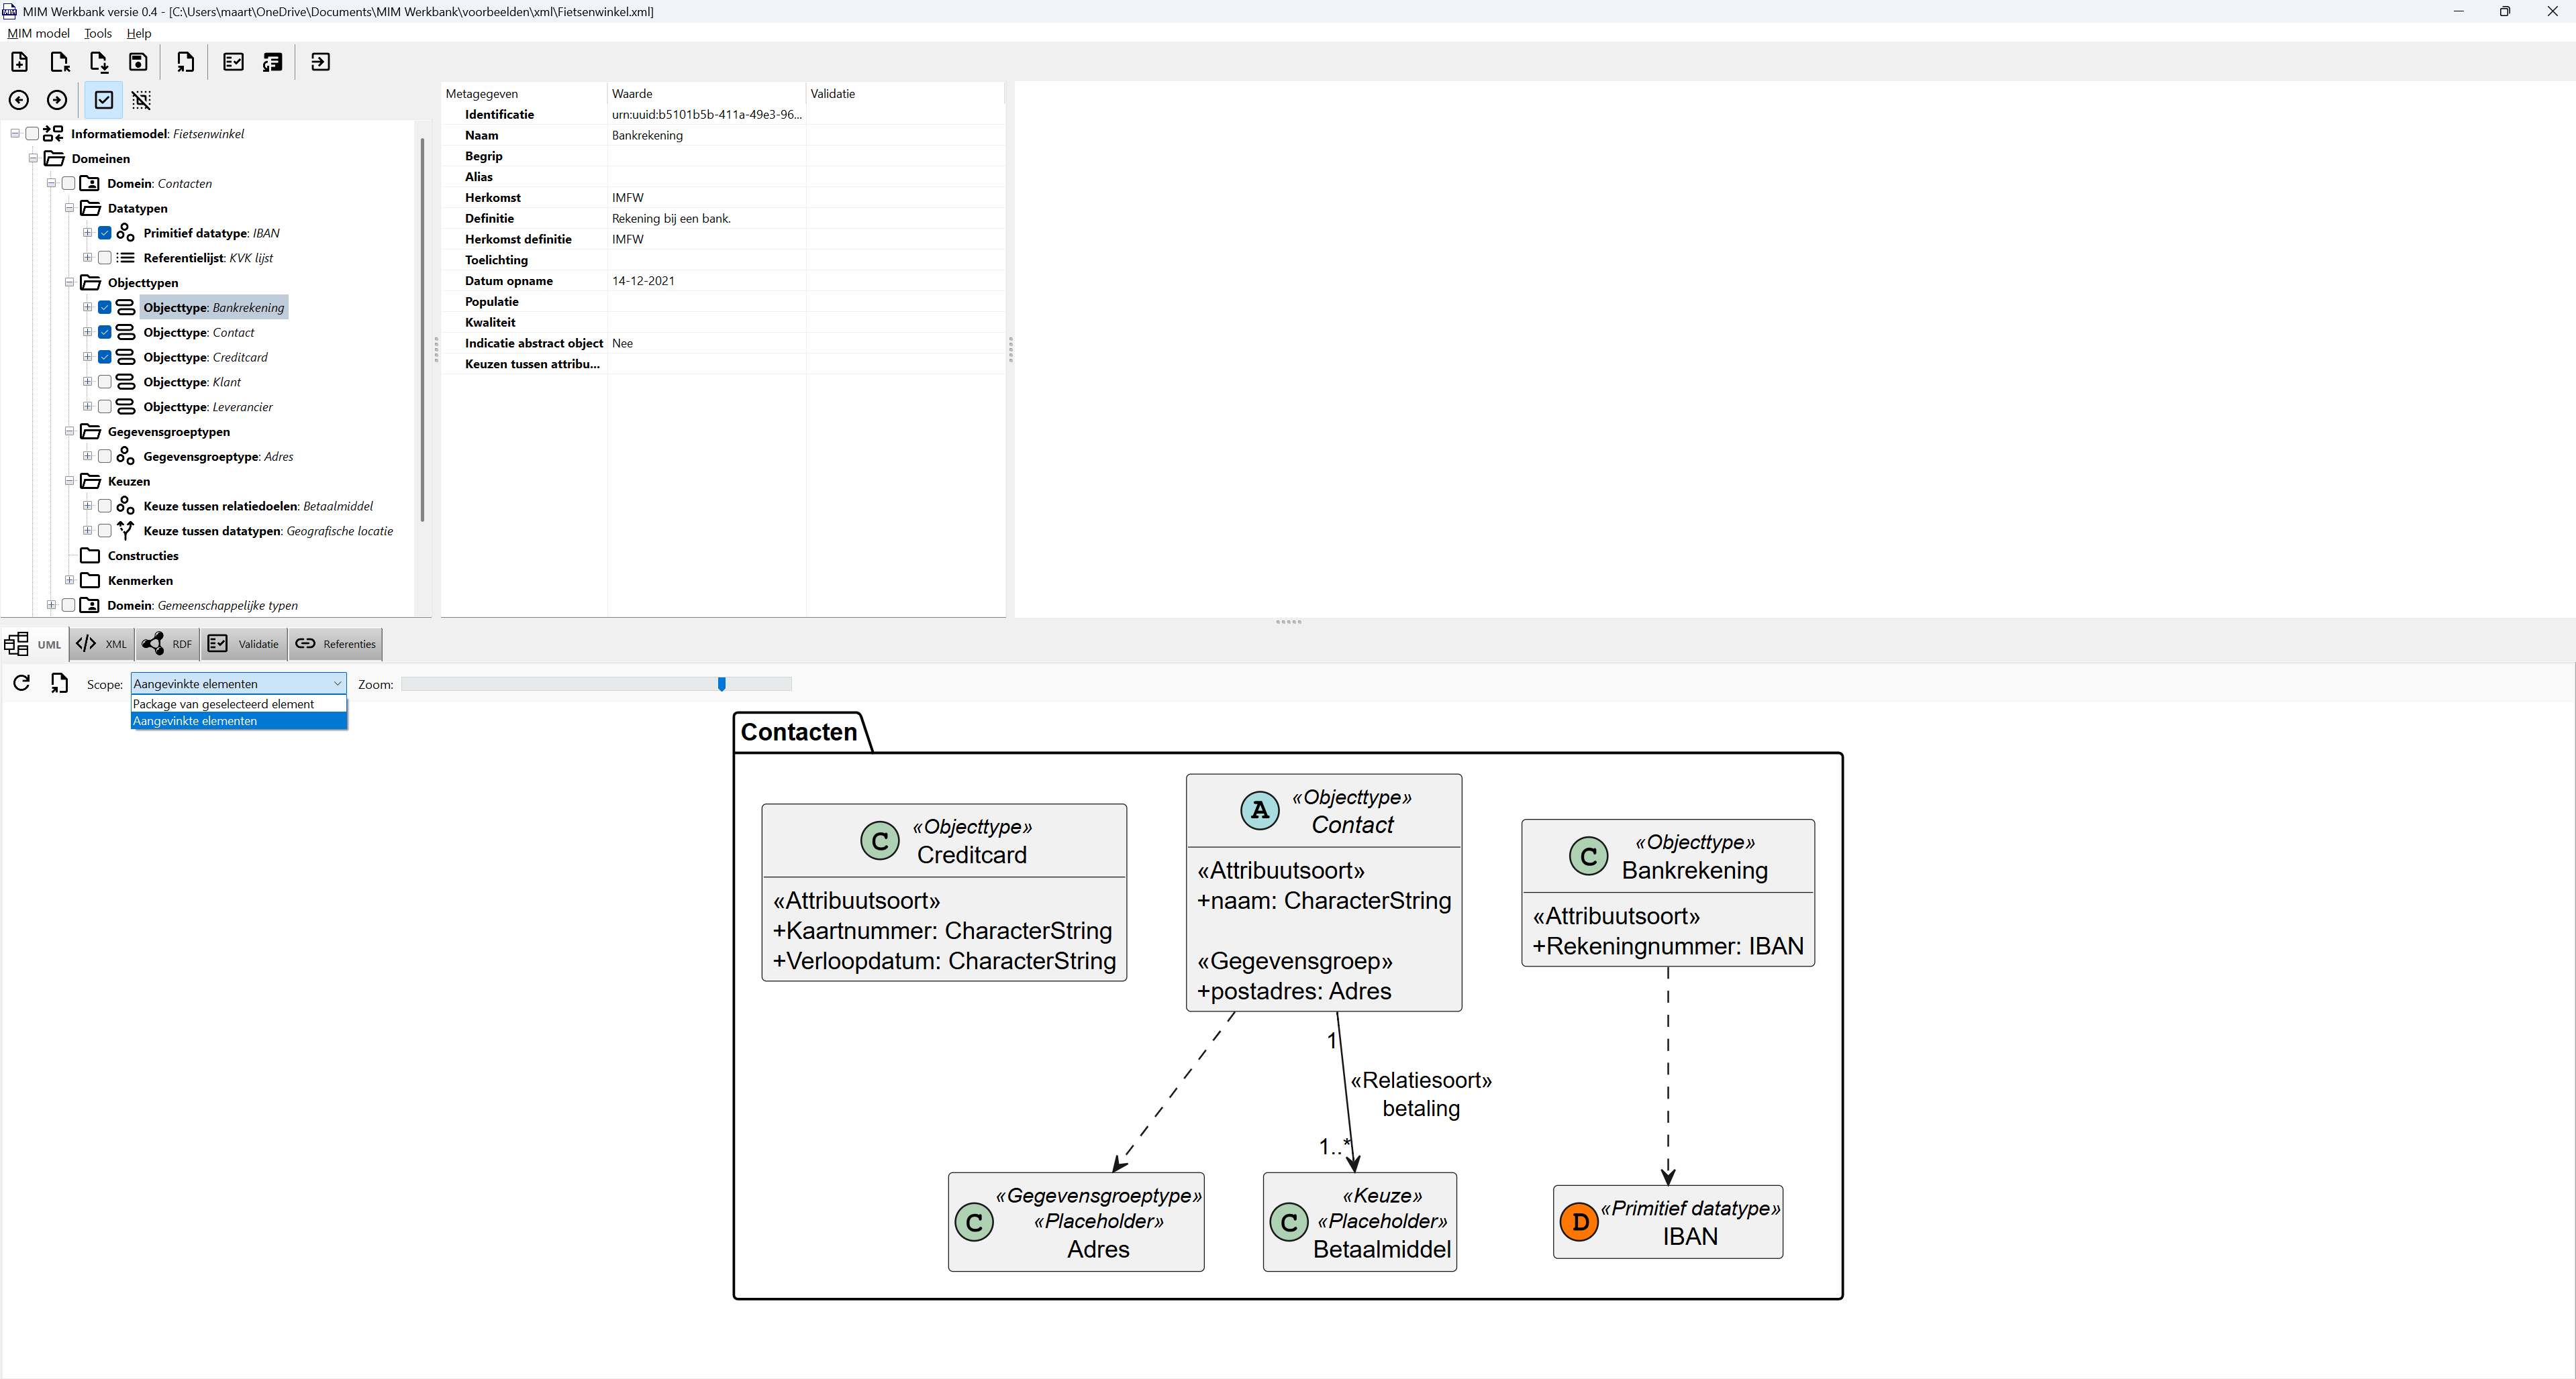Click the navigate forward arrow icon
Viewport: 2576px width, 1379px height.
coord(57,100)
